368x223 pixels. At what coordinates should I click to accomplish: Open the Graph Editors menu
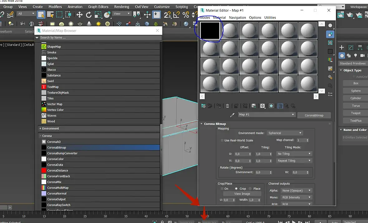point(99,7)
